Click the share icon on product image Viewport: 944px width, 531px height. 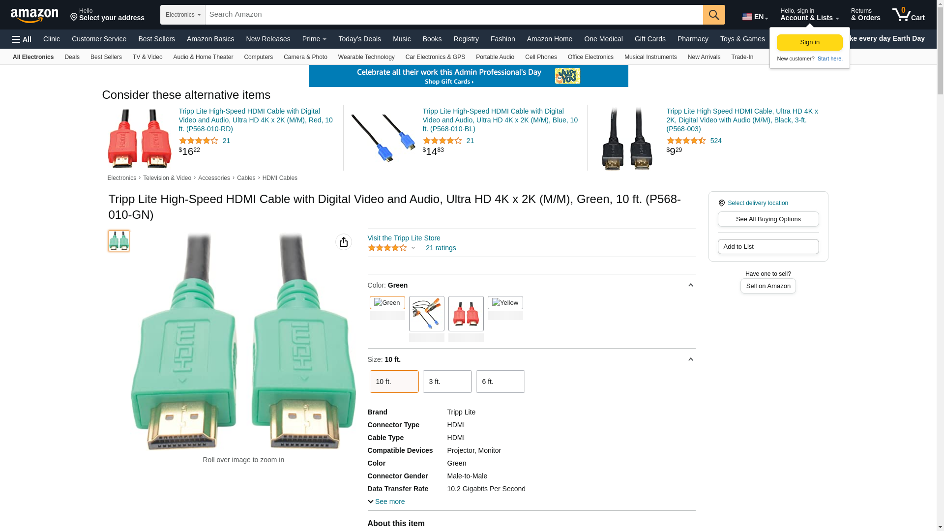(343, 242)
